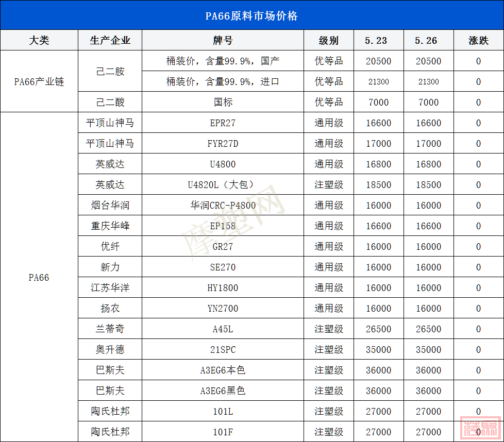Image resolution: width=504 pixels, height=442 pixels.
Task: Select the A3EG6本色 cell
Action: click(x=223, y=370)
